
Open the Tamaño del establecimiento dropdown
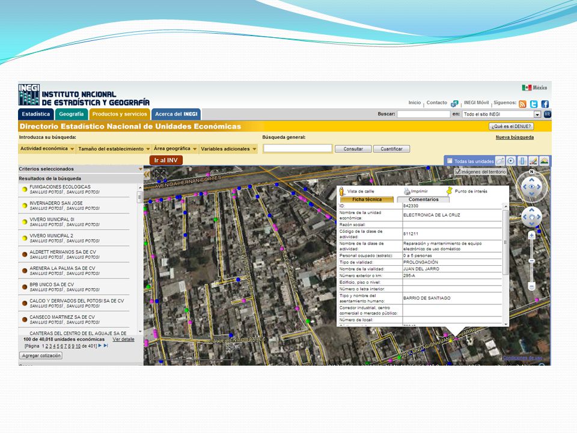(114, 149)
